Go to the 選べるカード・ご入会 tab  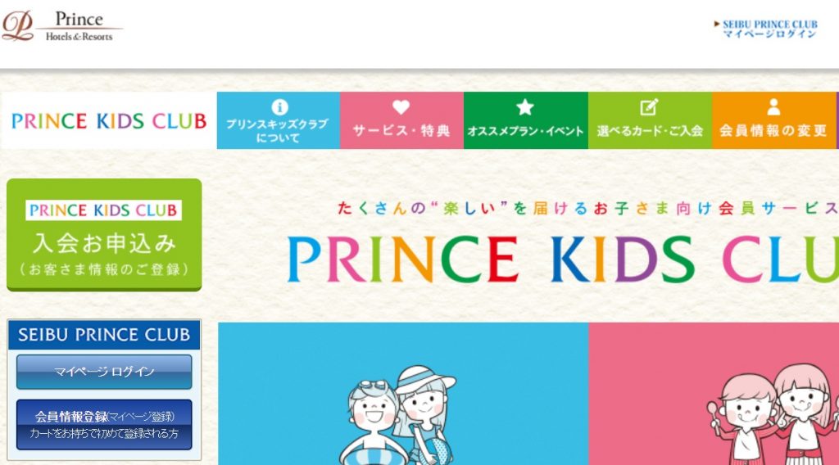650,120
